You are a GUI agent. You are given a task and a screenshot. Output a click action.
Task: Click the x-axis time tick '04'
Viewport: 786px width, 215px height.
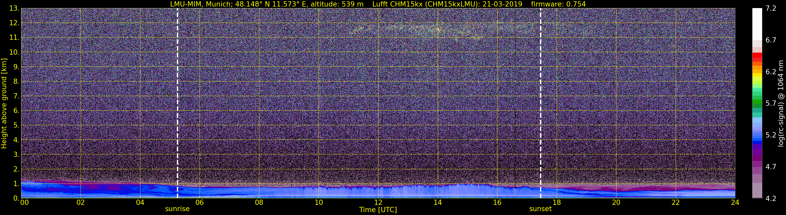click(x=140, y=203)
